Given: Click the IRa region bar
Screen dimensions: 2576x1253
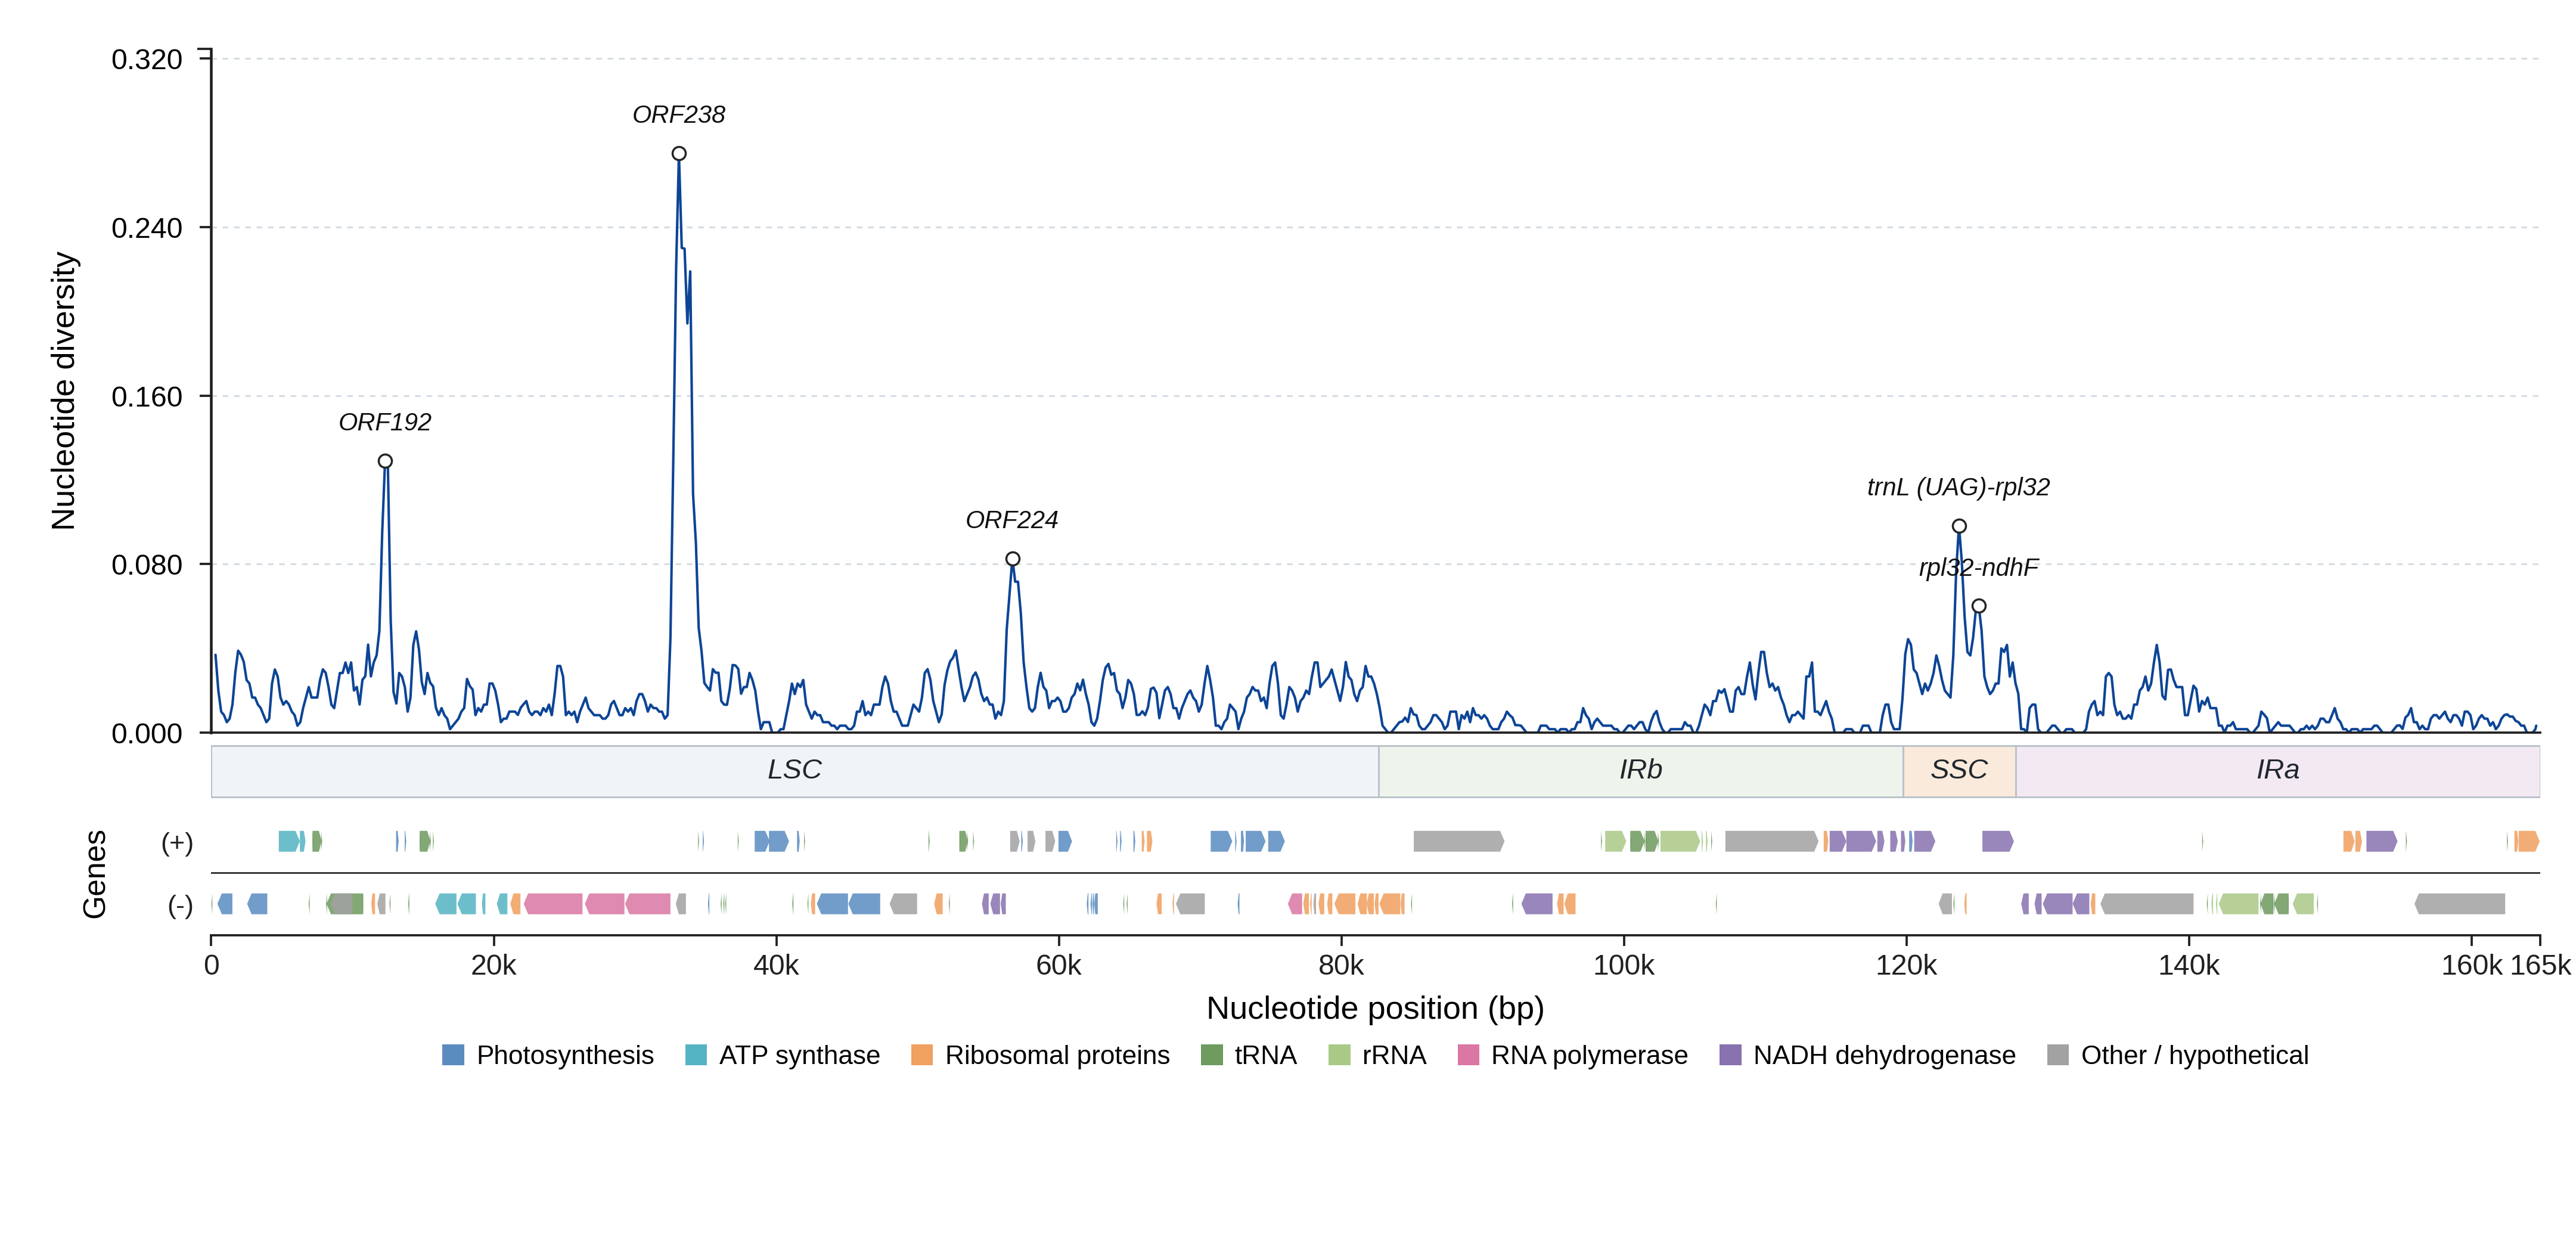Looking at the screenshot, I should (2278, 771).
